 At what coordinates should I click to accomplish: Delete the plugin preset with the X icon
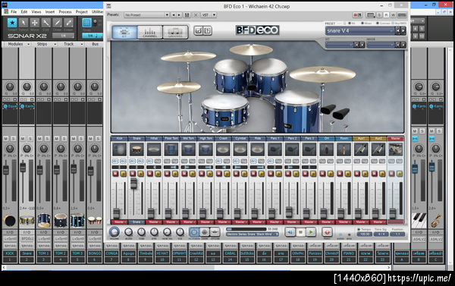coord(196,15)
